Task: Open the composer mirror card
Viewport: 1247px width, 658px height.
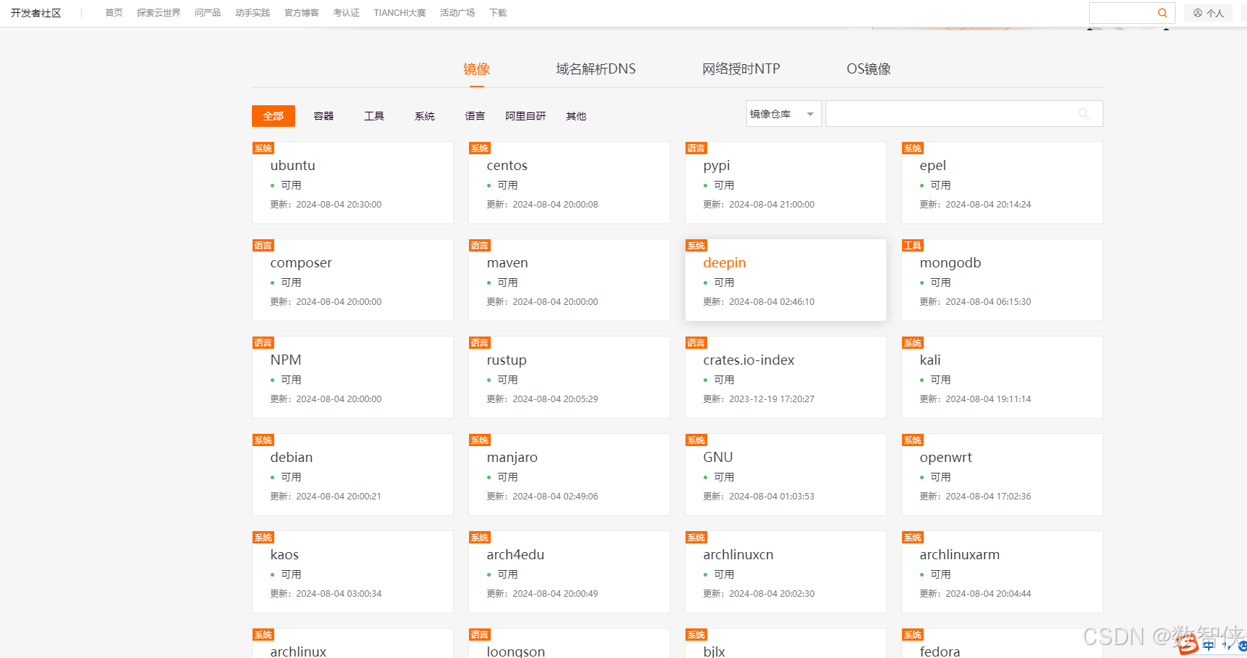Action: [353, 280]
